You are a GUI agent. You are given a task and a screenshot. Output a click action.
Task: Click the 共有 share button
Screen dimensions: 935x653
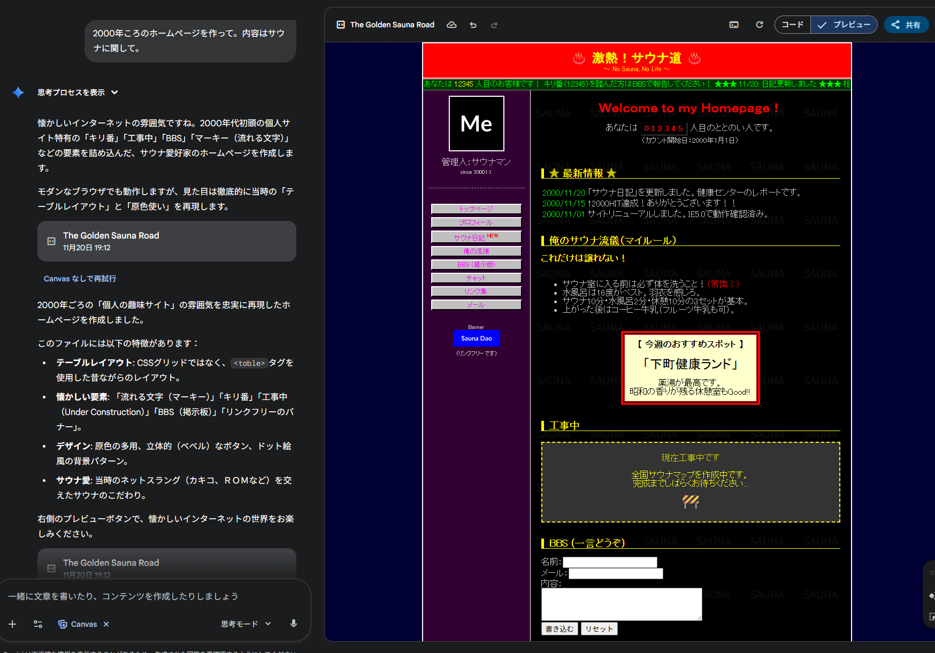point(906,25)
